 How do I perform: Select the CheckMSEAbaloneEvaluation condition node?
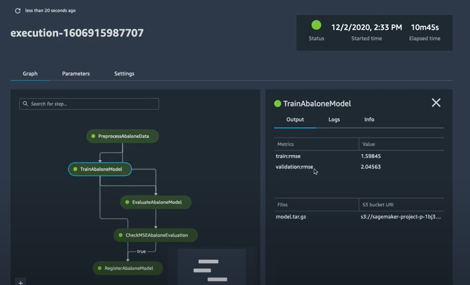tap(156, 235)
